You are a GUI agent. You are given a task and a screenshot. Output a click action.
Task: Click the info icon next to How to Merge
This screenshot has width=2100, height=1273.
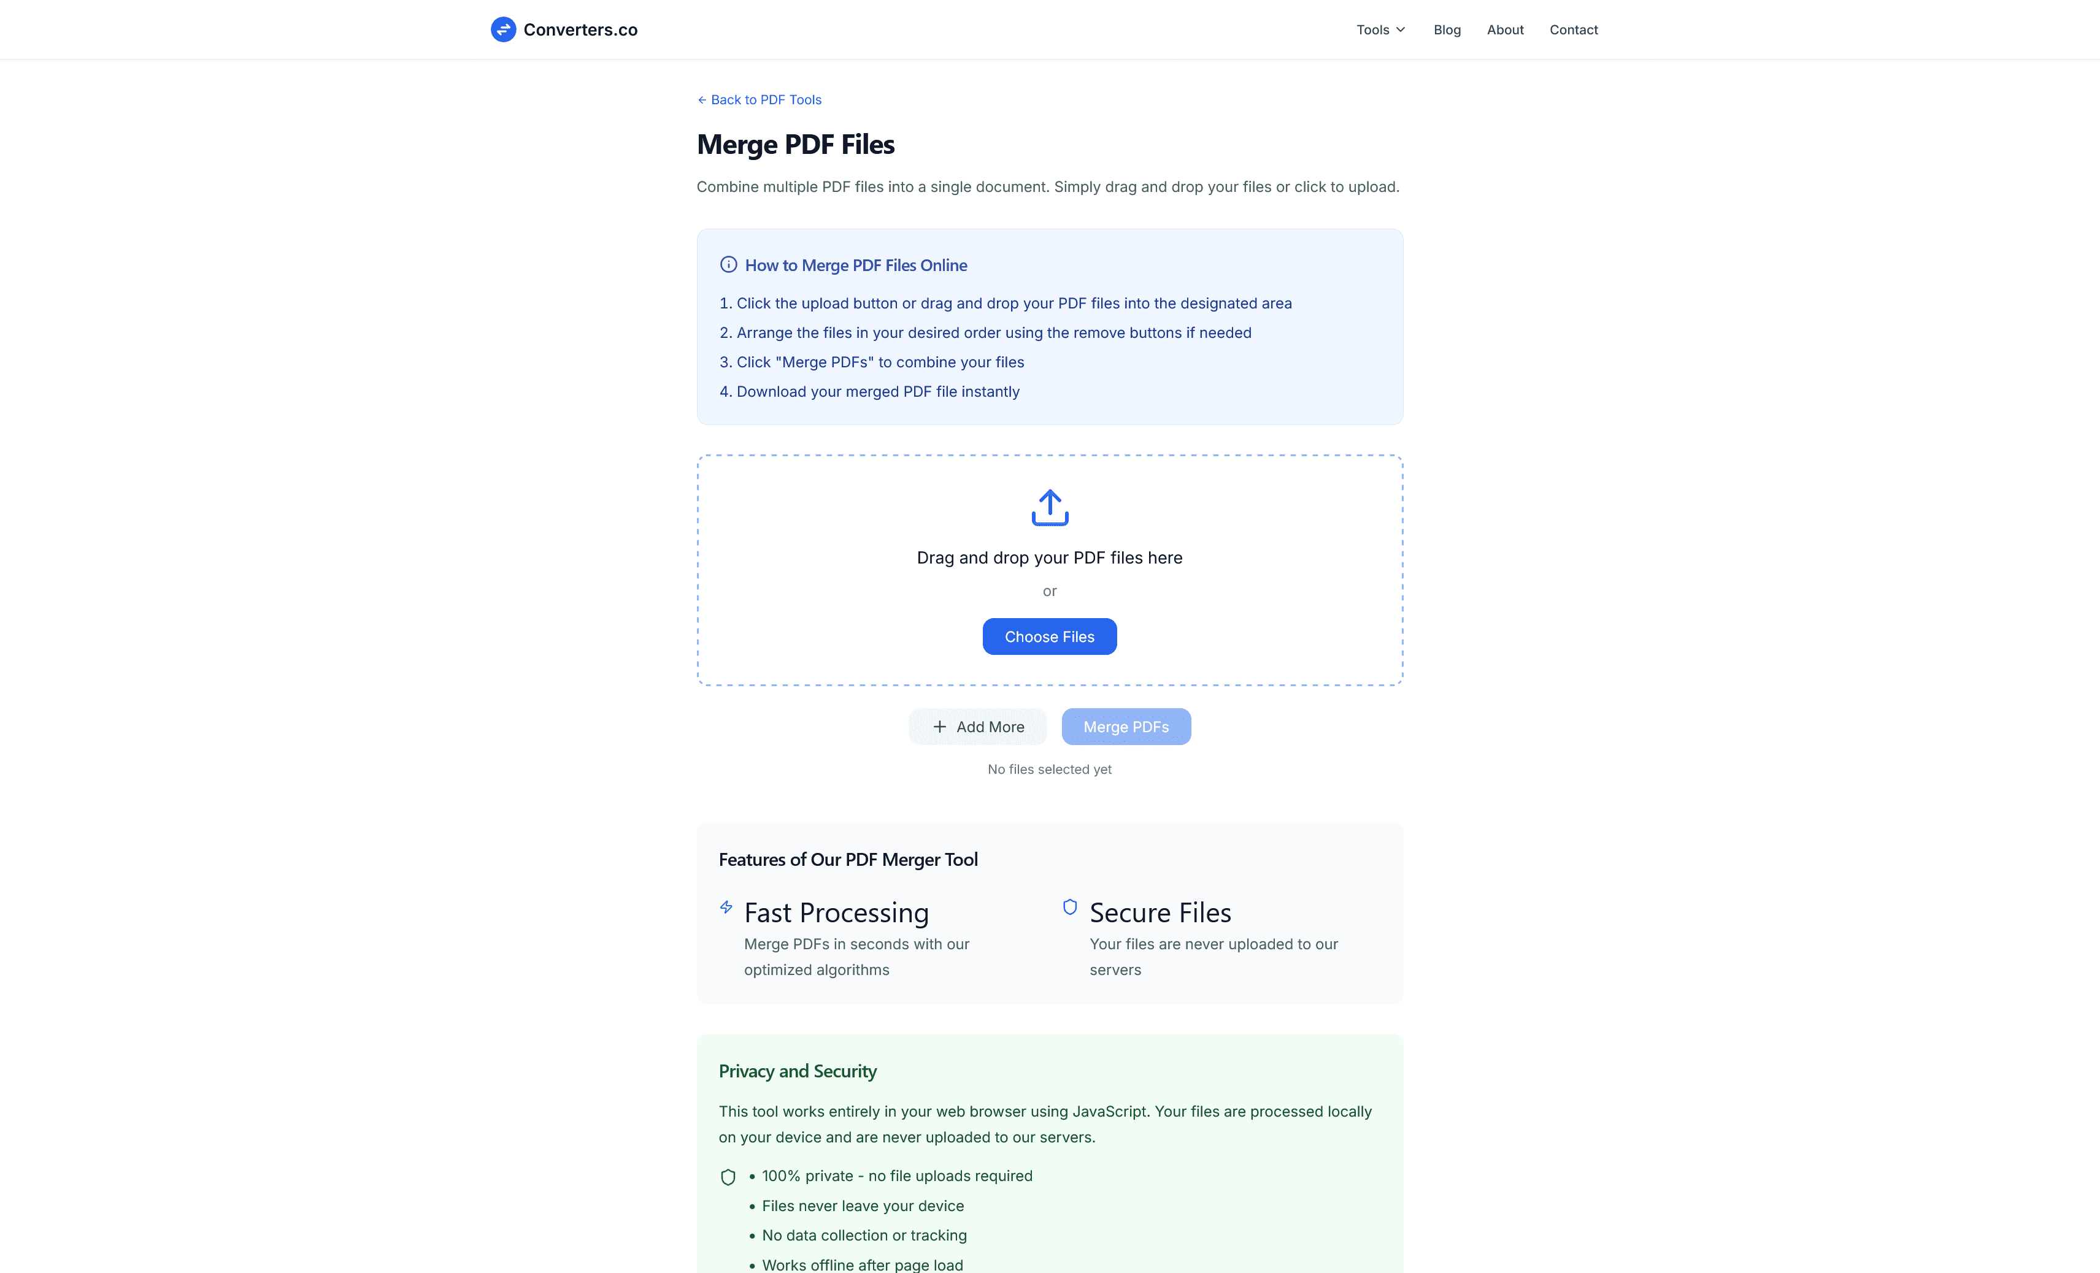[729, 264]
